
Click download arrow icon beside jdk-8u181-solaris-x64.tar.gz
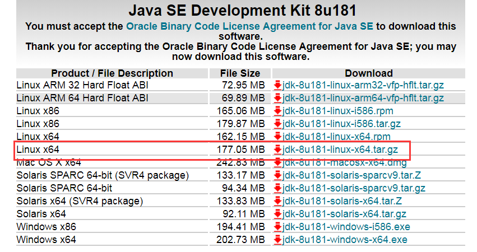277,214
